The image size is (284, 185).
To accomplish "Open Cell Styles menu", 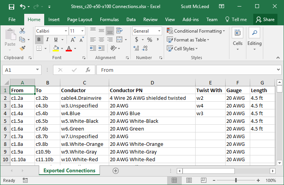I will (x=182, y=48).
